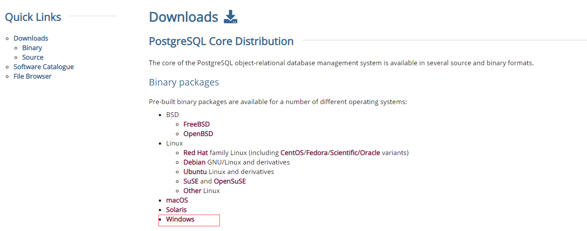Screen dimensions: 587x231
Task: Open the File Browser link
Action: coord(32,76)
